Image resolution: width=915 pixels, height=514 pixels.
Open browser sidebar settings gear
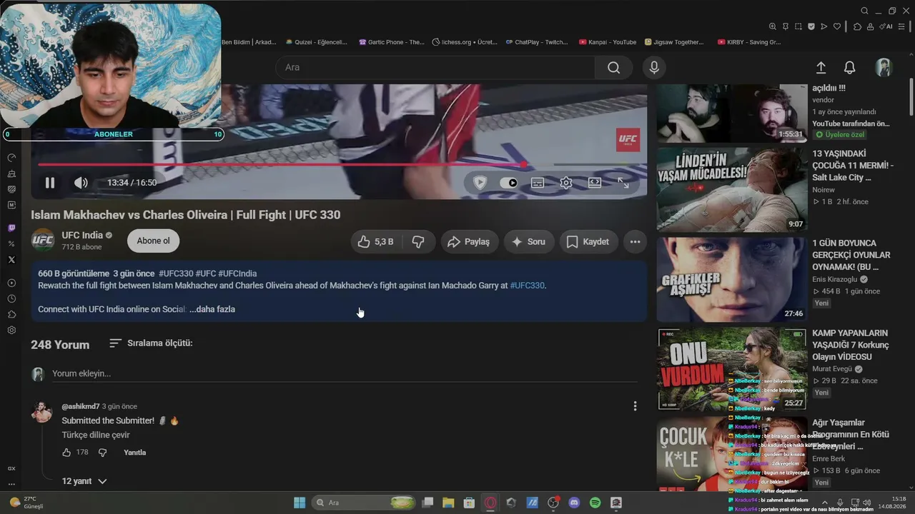point(11,331)
